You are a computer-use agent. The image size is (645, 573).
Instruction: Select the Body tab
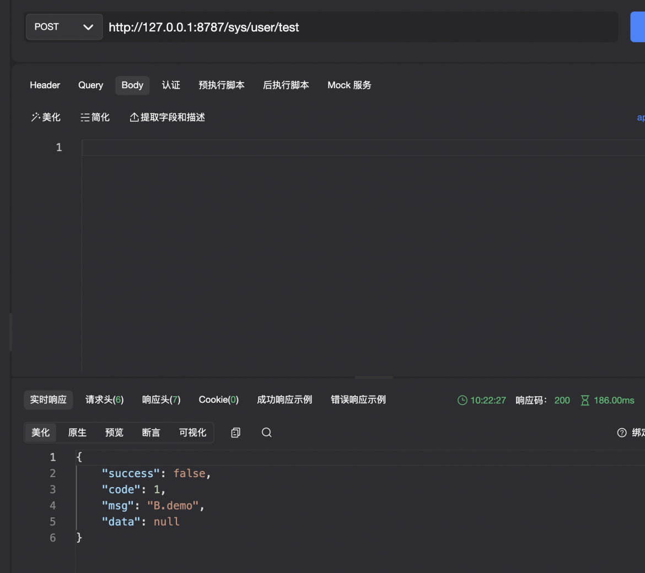pyautogui.click(x=132, y=85)
